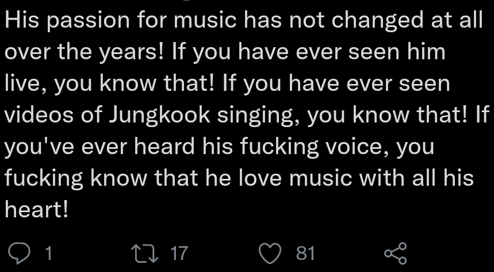Click the final word "heart!" in the tweet
Screen dimensions: 494x272
click(x=37, y=210)
